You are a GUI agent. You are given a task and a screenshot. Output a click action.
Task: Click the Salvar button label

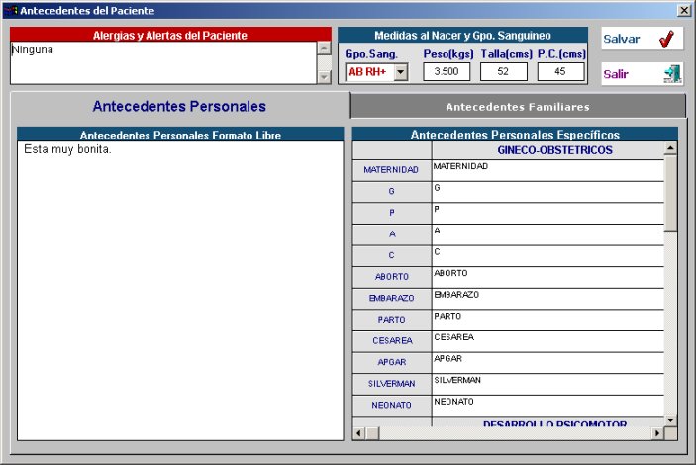pyautogui.click(x=621, y=39)
